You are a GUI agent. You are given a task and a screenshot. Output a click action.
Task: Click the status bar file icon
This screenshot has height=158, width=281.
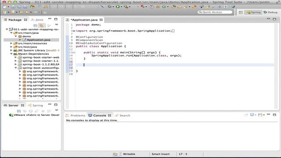[115, 154]
